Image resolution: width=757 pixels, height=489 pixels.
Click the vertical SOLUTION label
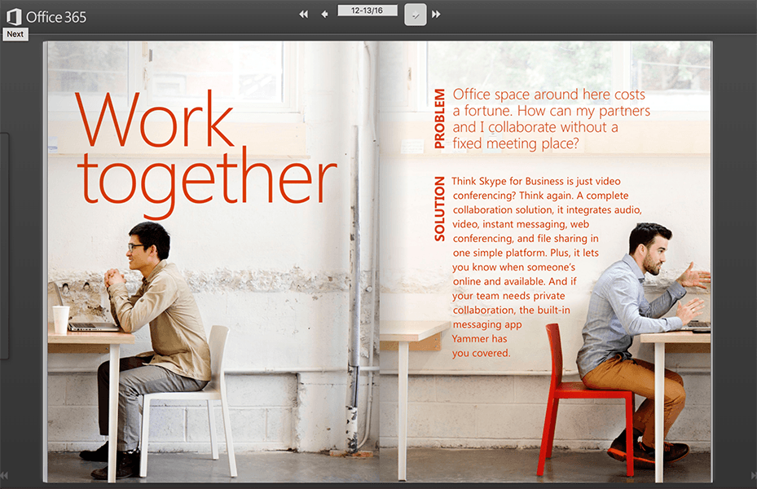click(x=440, y=209)
